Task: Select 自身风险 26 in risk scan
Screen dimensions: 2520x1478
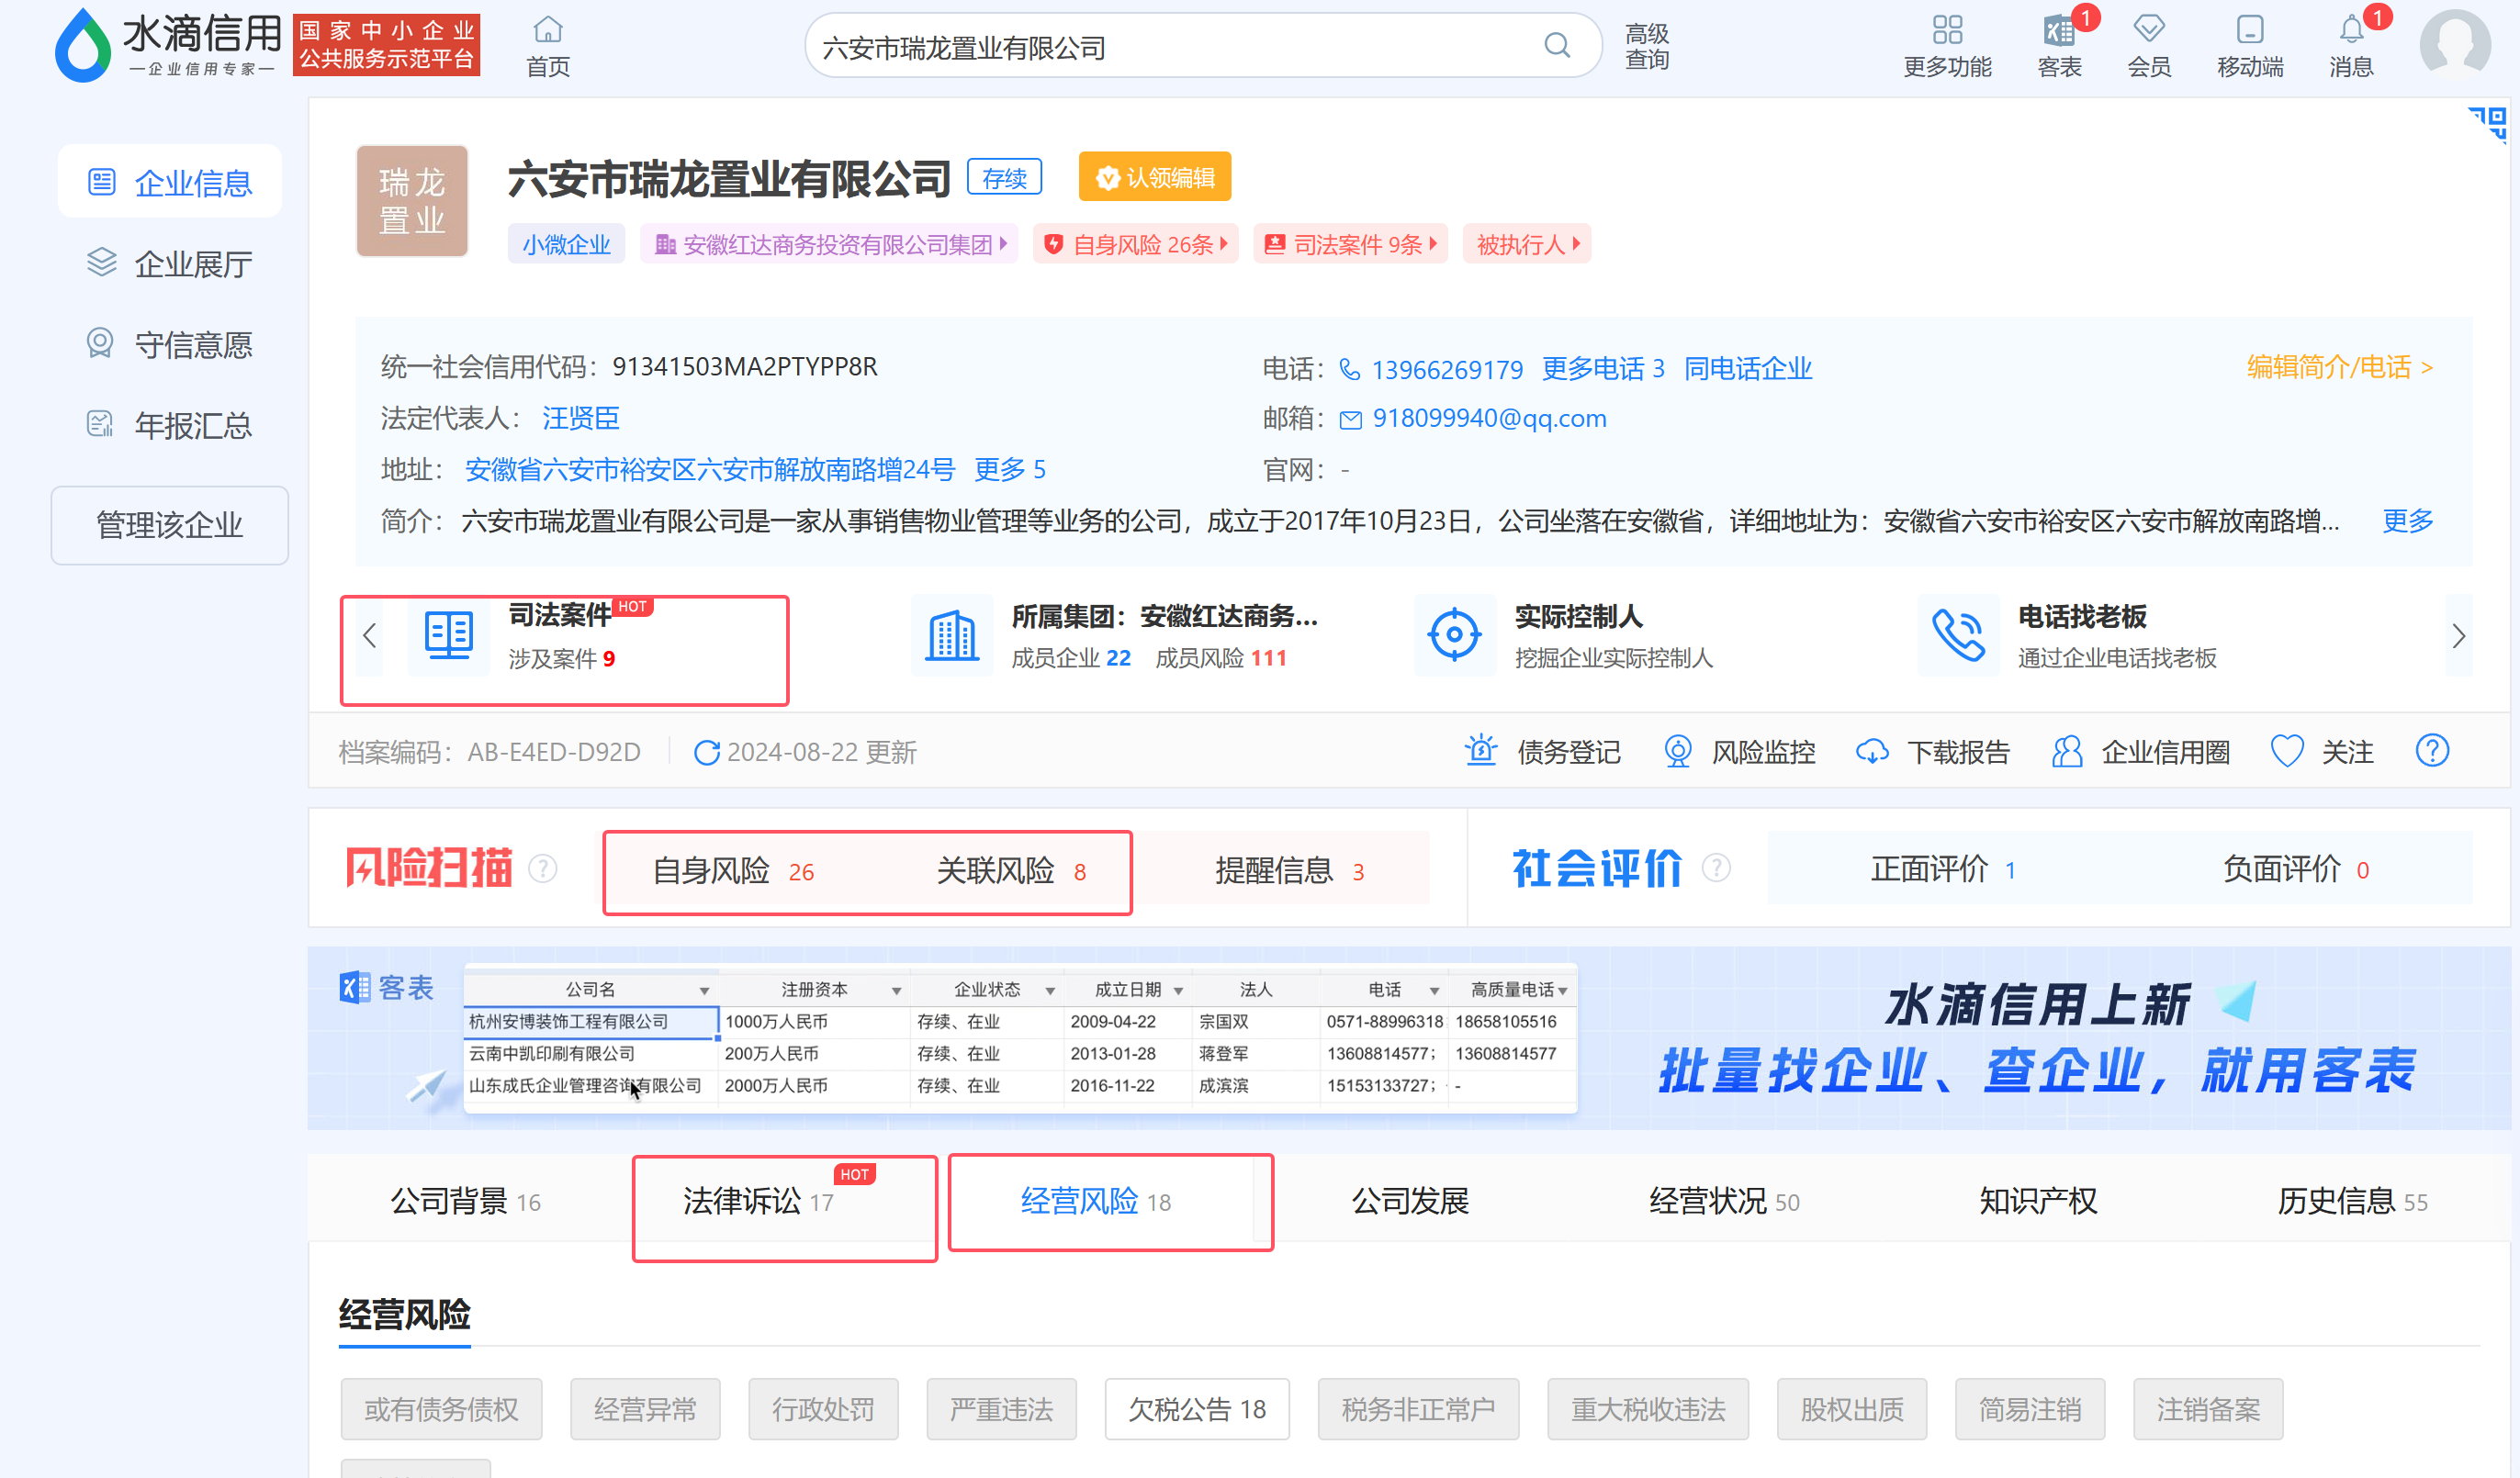Action: pyautogui.click(x=732, y=870)
